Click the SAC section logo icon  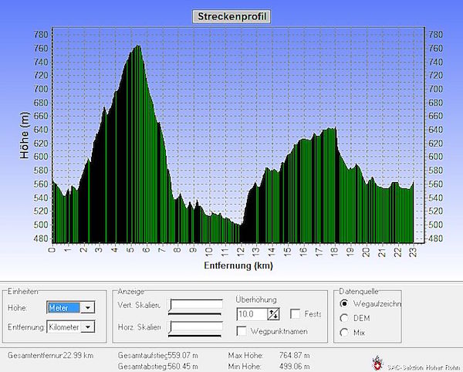(377, 364)
